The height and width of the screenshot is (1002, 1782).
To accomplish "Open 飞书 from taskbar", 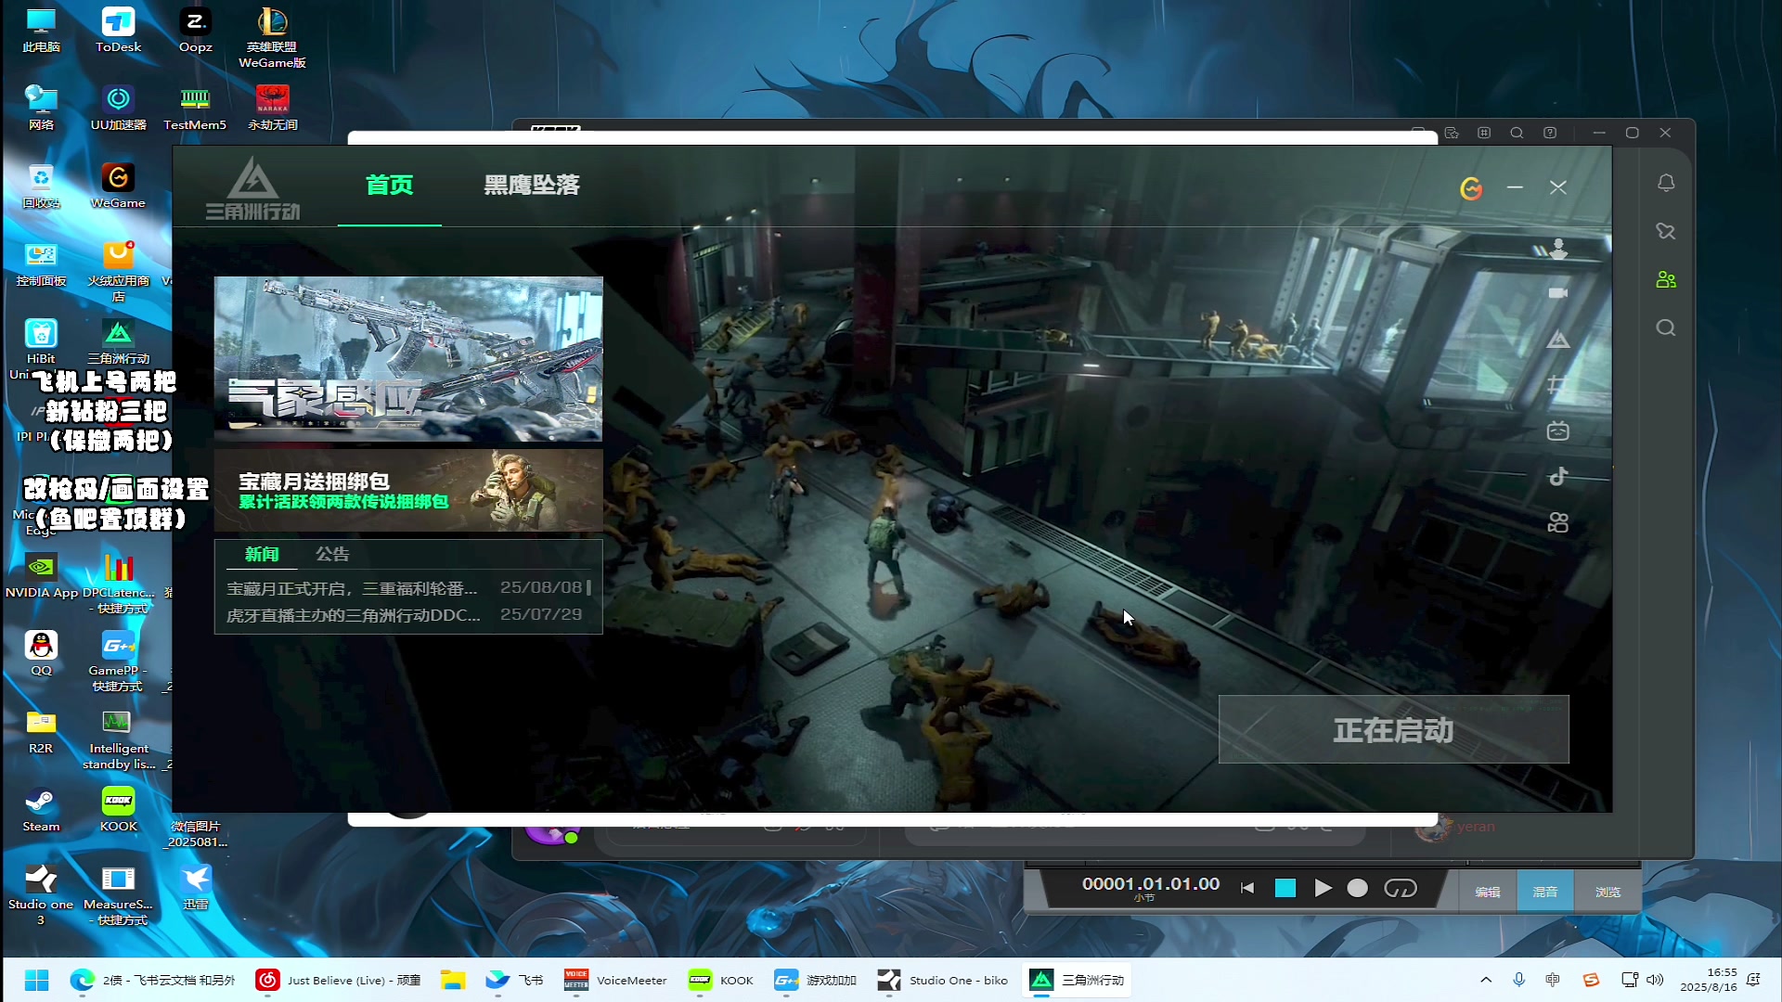I will coord(514,980).
